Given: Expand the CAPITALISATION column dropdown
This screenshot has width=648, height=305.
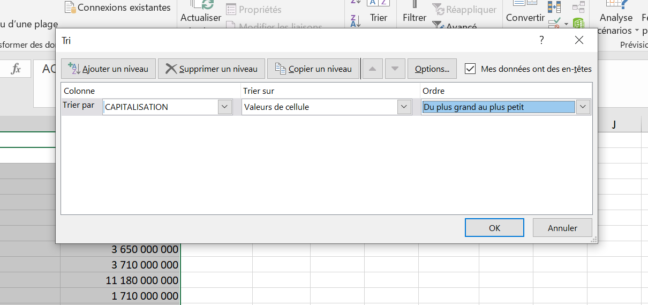Looking at the screenshot, I should [225, 107].
